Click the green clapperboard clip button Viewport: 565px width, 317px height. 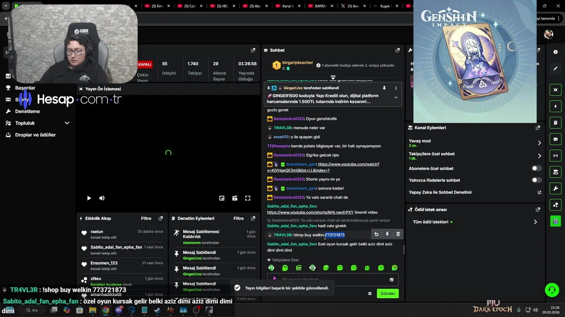click(555, 221)
